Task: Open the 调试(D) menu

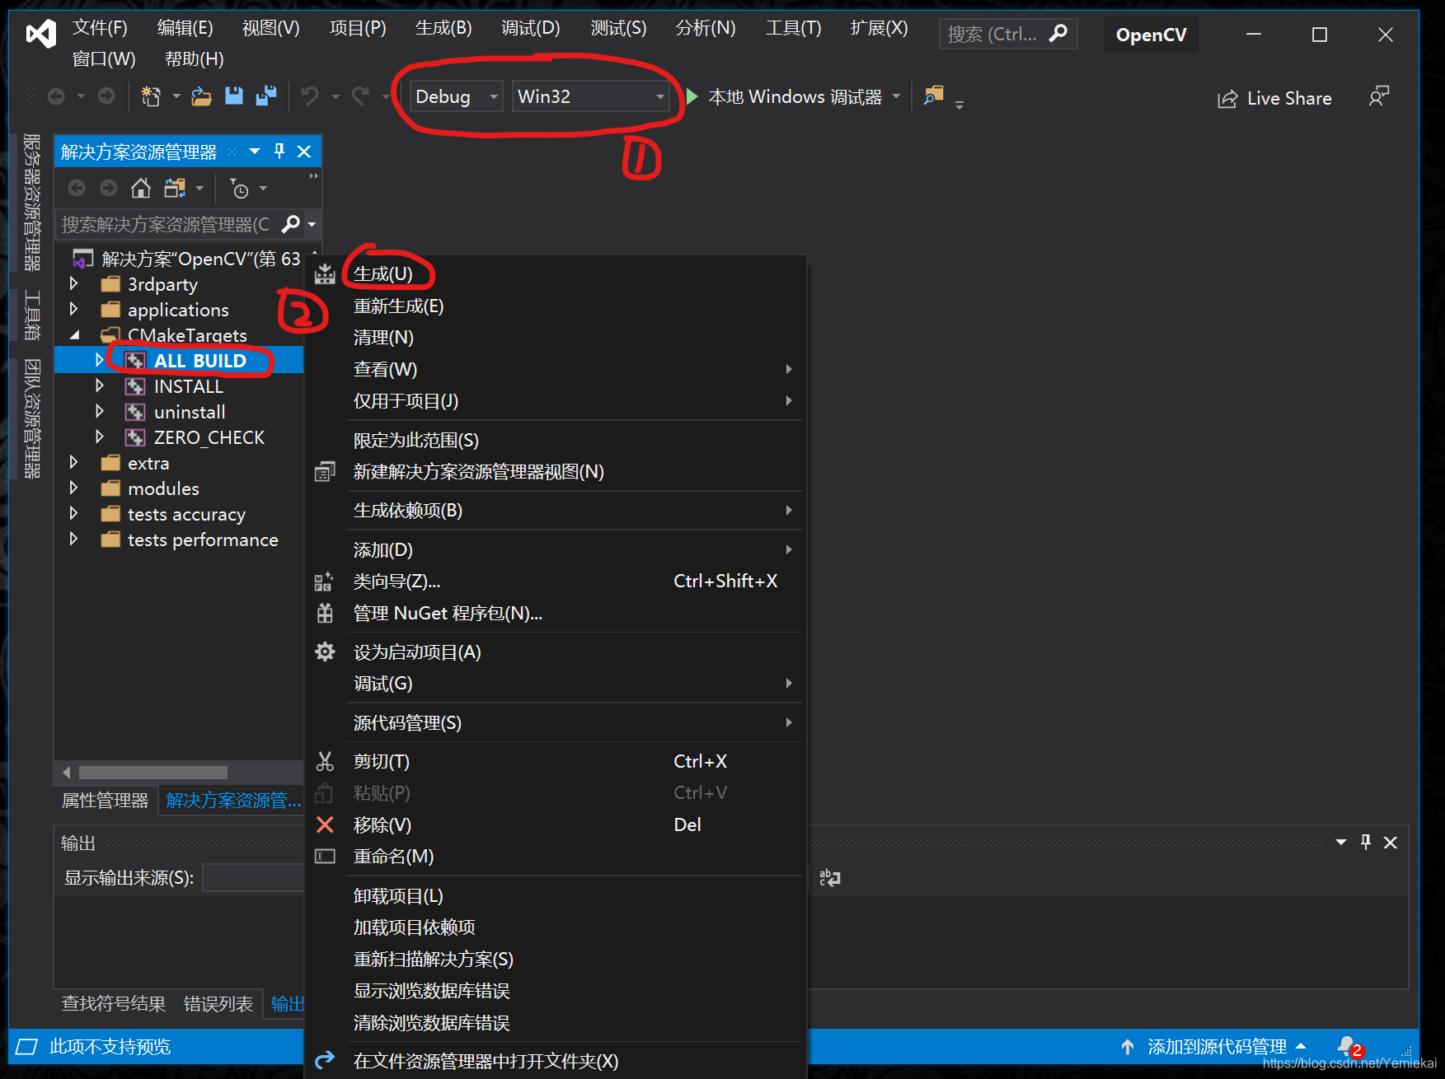Action: (530, 27)
